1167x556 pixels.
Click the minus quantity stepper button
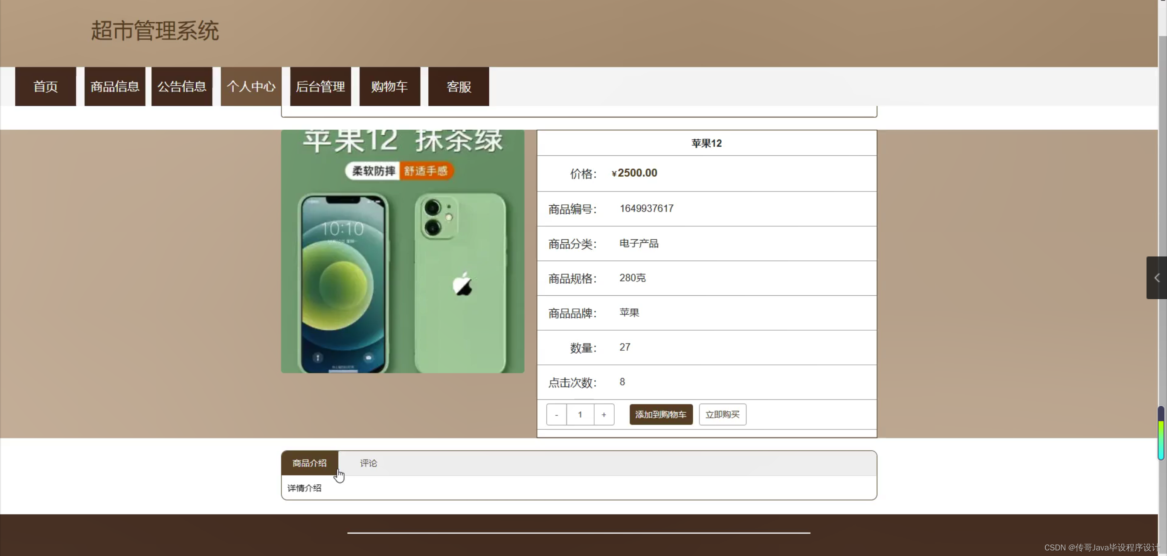[x=556, y=415]
